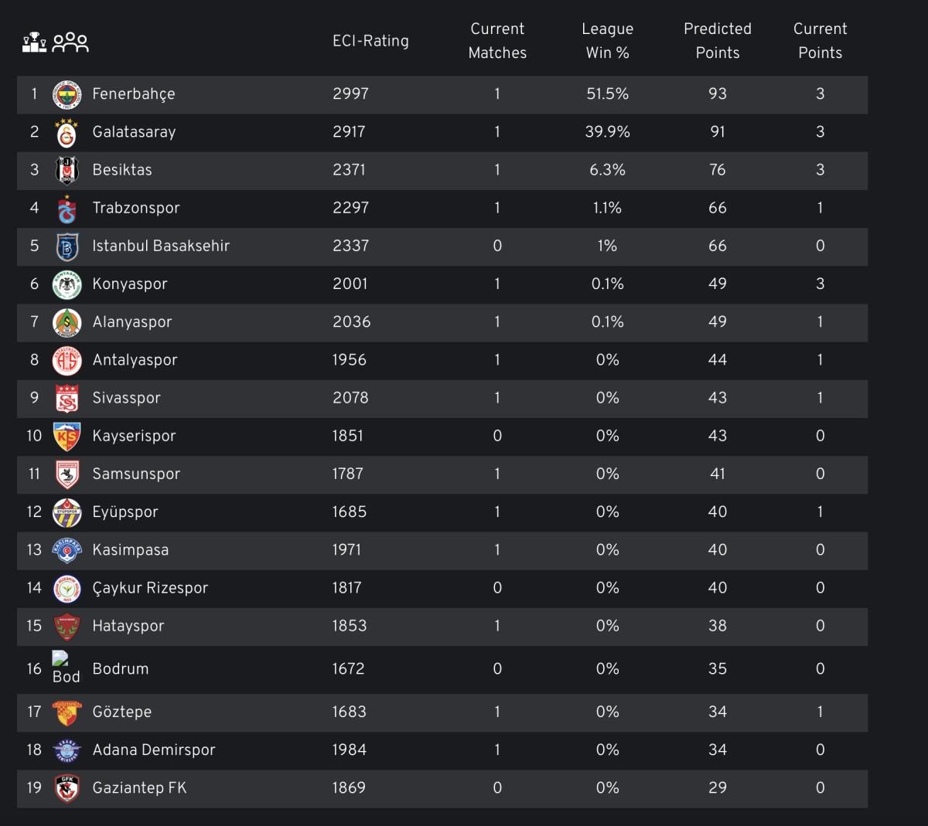Click the Trabzonspor club crest
Viewport: 928px width, 826px height.
click(x=67, y=209)
